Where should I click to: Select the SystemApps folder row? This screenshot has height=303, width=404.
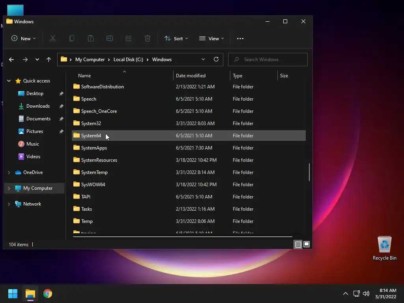click(x=189, y=148)
